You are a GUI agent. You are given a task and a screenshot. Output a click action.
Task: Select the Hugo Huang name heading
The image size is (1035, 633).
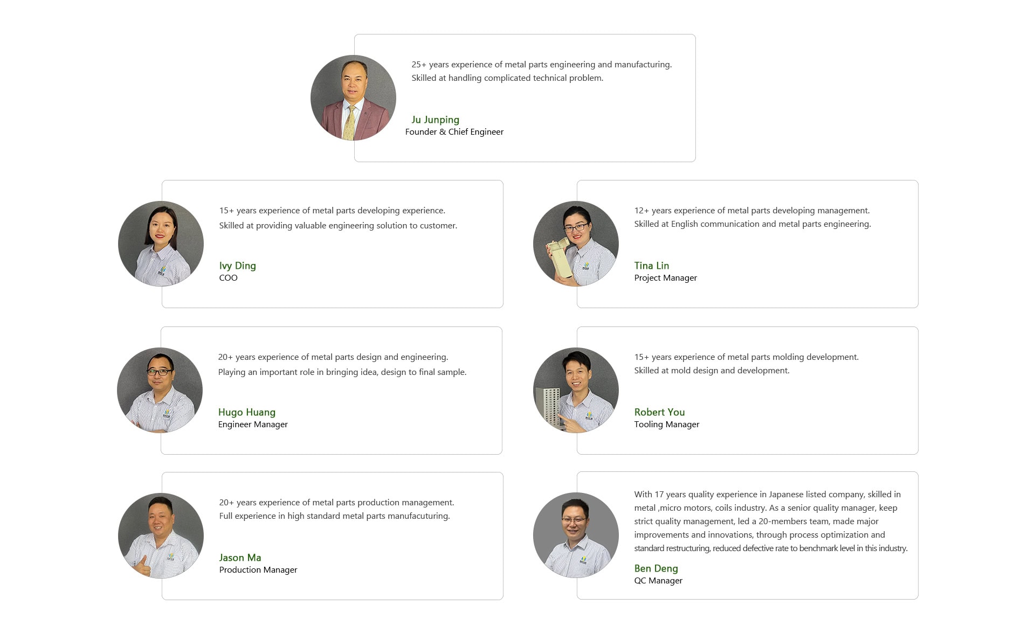(246, 412)
